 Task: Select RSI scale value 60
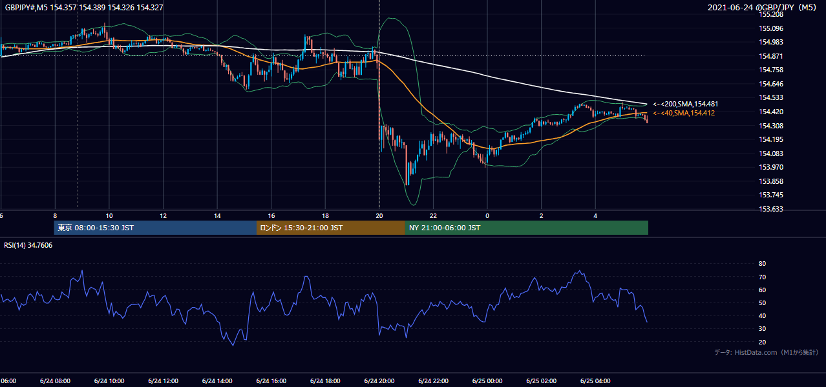[x=762, y=290]
